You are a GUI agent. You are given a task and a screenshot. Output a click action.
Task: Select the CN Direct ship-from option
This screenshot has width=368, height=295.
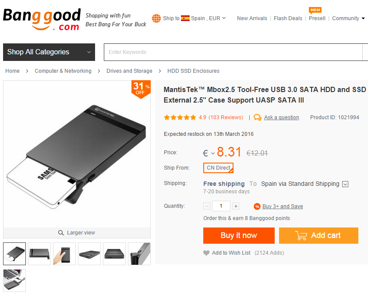[218, 168]
